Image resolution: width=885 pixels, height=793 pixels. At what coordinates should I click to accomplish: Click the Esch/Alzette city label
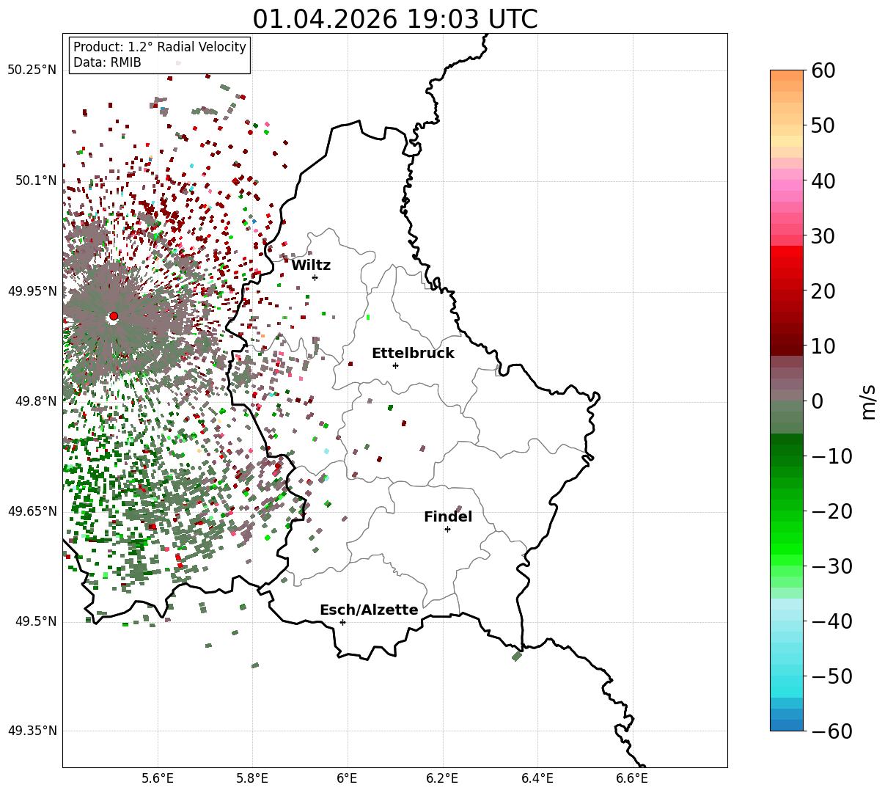(369, 610)
